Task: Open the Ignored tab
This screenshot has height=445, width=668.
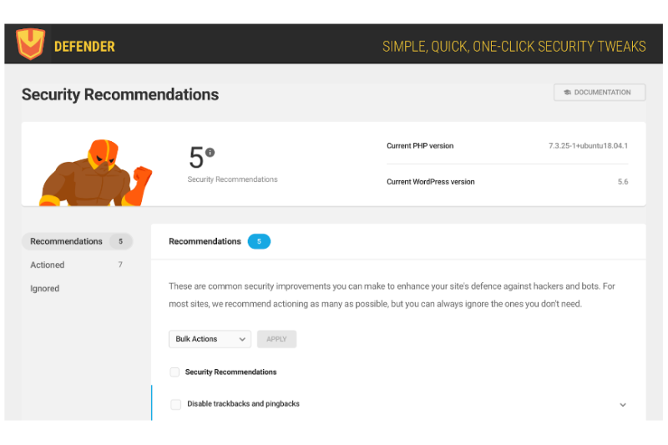Action: click(x=45, y=288)
